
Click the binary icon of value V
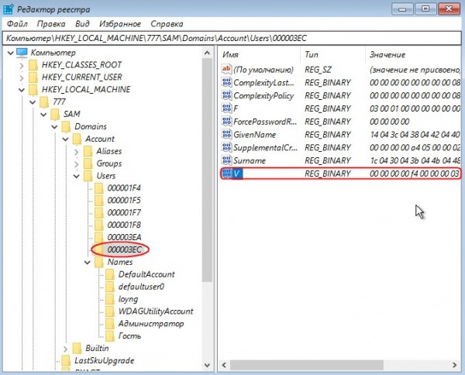(226, 174)
